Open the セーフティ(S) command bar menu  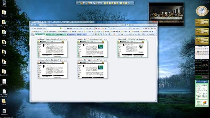coord(140,34)
